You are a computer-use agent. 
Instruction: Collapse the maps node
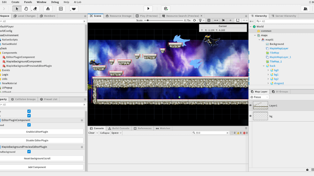(255, 35)
